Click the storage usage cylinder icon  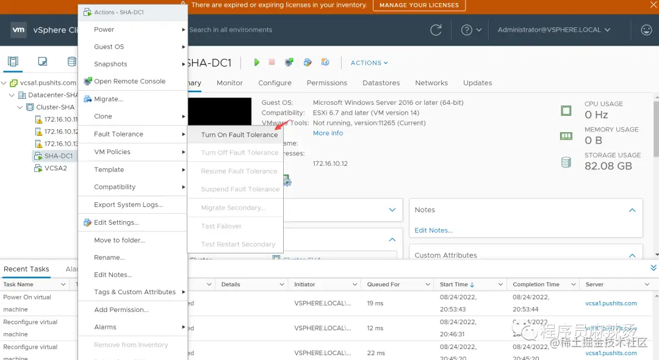pyautogui.click(x=566, y=162)
